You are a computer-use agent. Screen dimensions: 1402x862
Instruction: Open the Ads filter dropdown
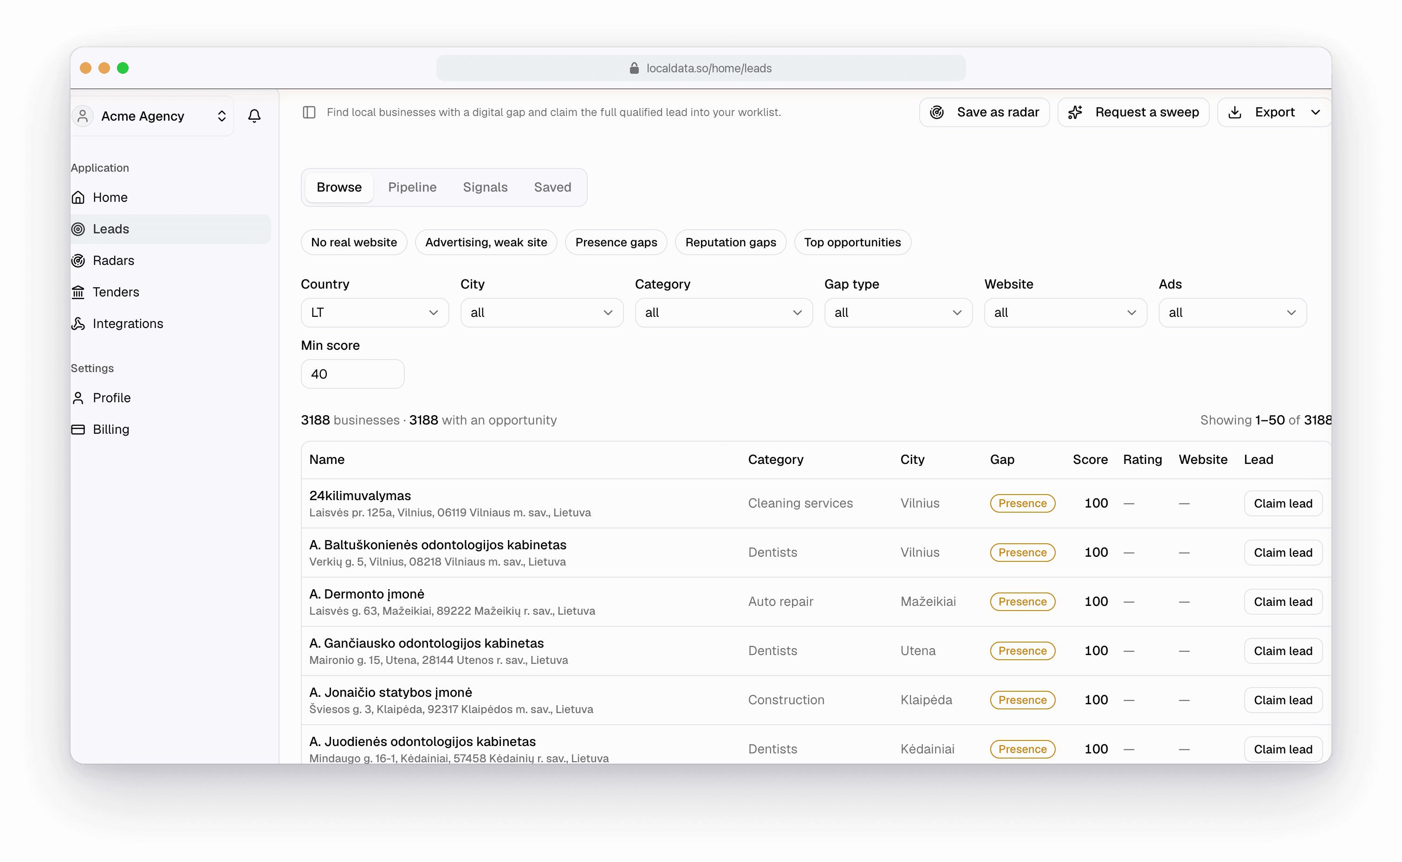tap(1233, 312)
